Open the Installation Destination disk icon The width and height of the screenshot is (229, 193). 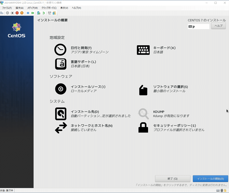tap(60, 114)
